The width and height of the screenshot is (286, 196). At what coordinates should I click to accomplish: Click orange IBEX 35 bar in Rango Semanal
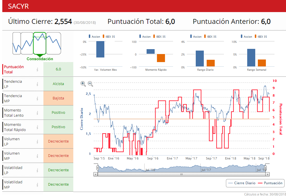[262, 63]
